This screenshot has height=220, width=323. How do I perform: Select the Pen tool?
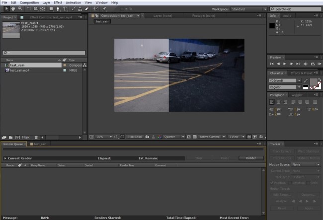(x=58, y=9)
